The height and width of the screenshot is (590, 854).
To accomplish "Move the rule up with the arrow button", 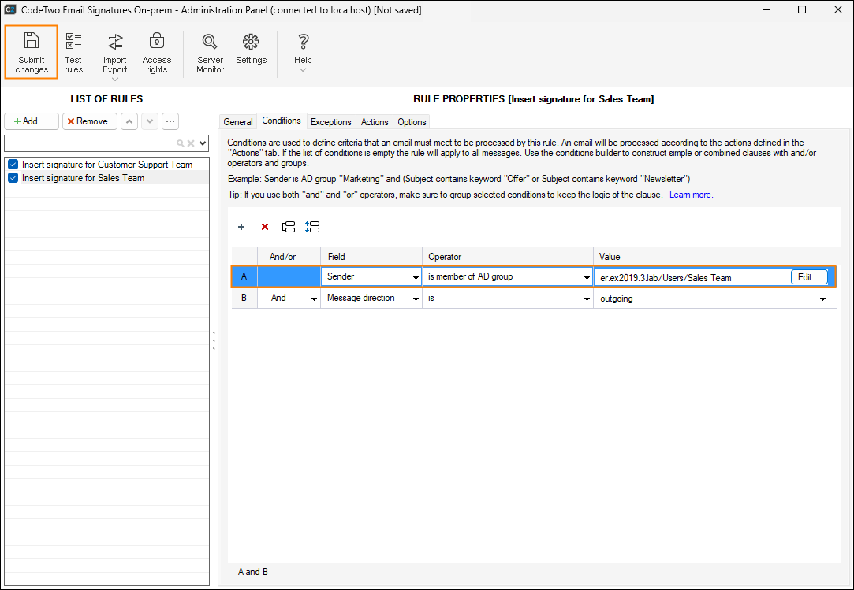I will (129, 121).
